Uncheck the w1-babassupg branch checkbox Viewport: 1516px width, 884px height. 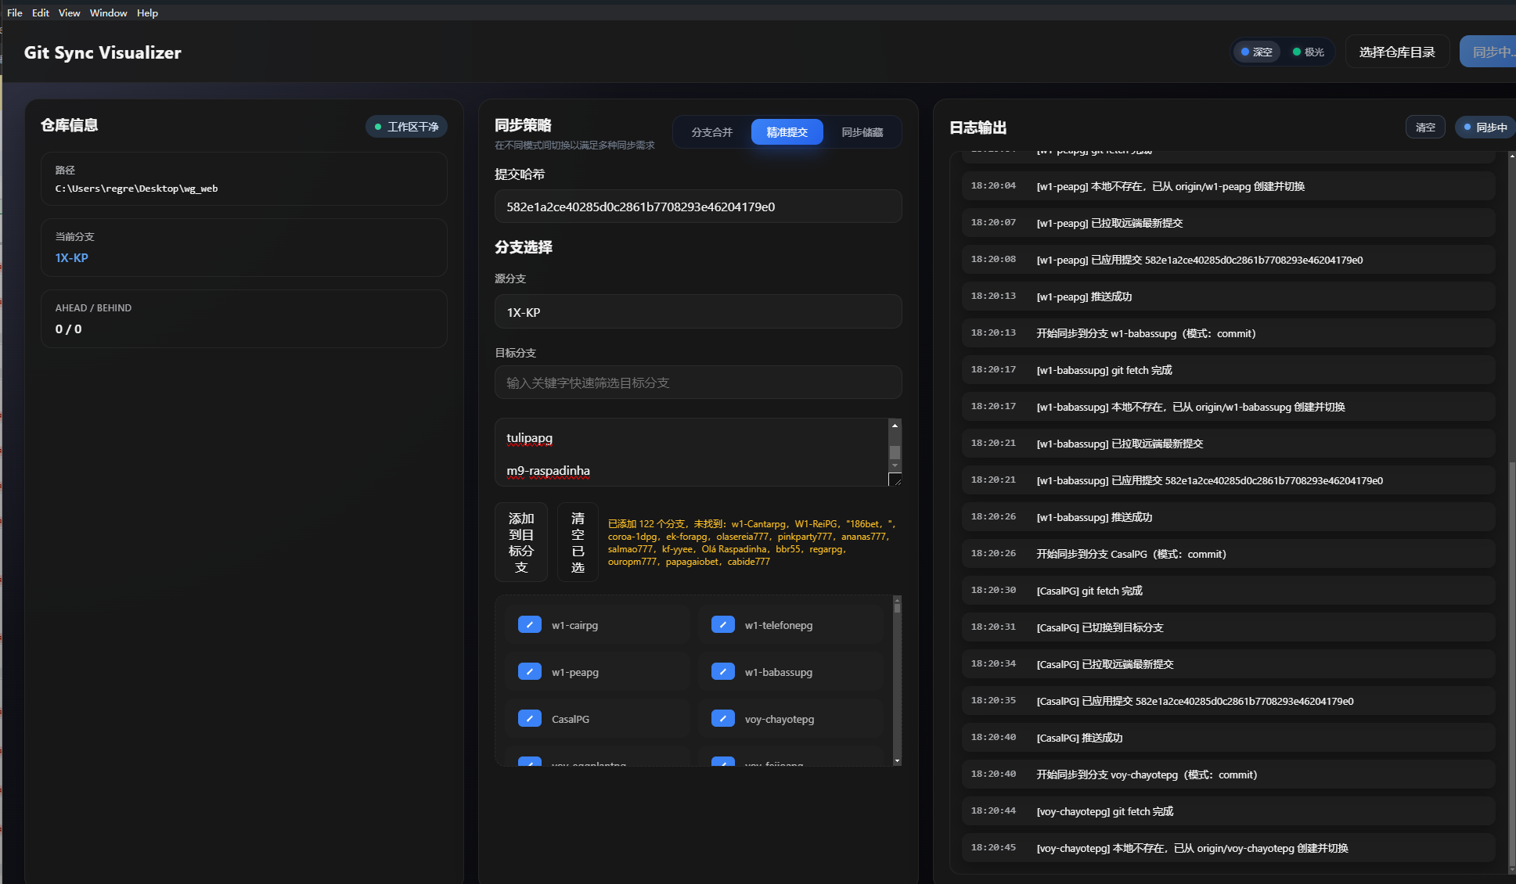[723, 672]
